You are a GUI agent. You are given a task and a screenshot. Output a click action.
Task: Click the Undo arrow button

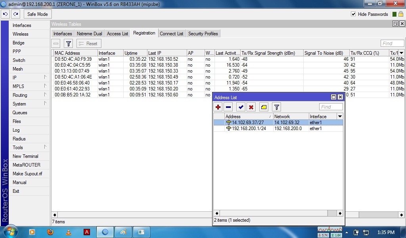(x=6, y=14)
